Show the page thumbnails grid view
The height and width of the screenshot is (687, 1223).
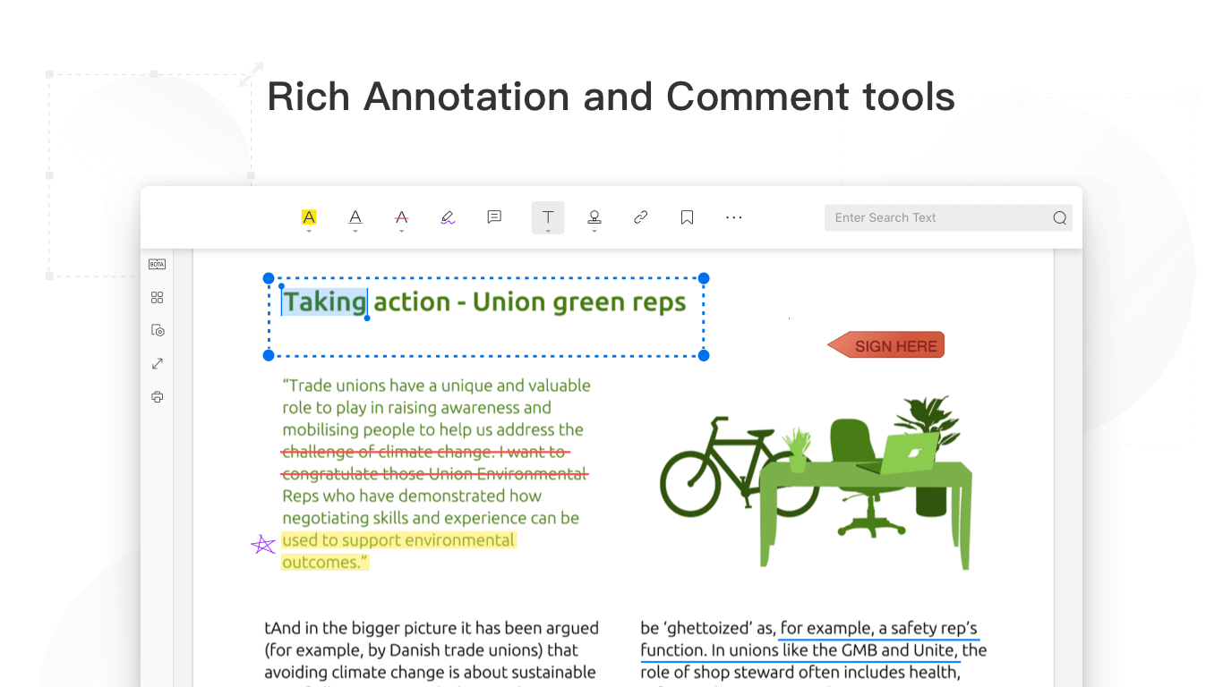[158, 297]
